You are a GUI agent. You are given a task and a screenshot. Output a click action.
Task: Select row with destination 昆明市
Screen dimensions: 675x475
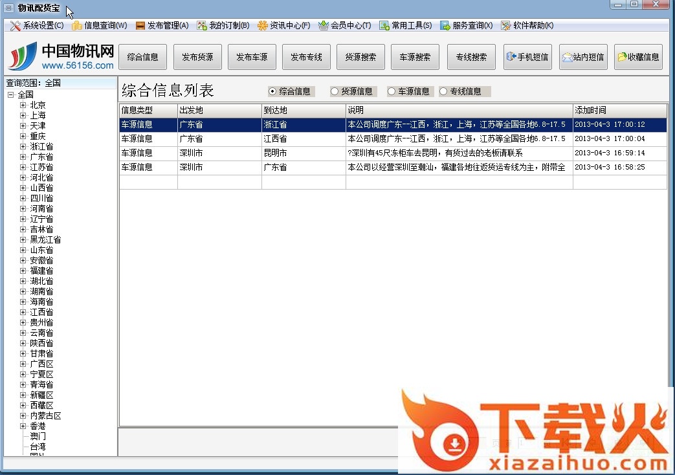tap(393, 153)
